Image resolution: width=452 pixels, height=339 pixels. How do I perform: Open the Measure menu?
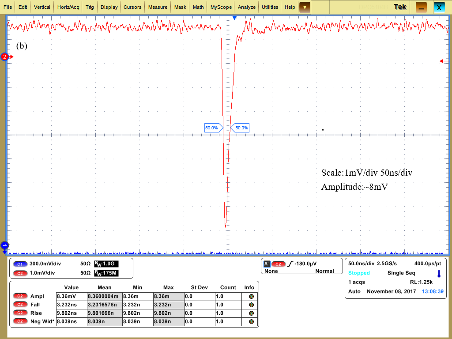click(x=158, y=7)
